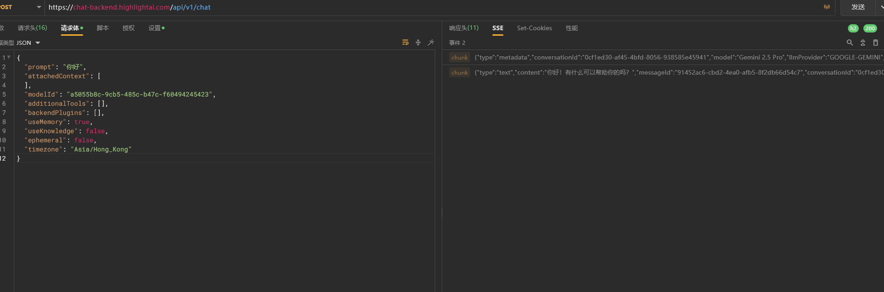Switch to the 性能 tab
This screenshot has height=292, width=884.
pyautogui.click(x=571, y=28)
